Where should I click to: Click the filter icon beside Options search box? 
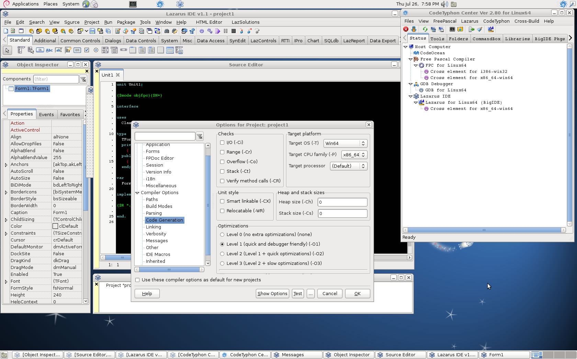tap(200, 137)
